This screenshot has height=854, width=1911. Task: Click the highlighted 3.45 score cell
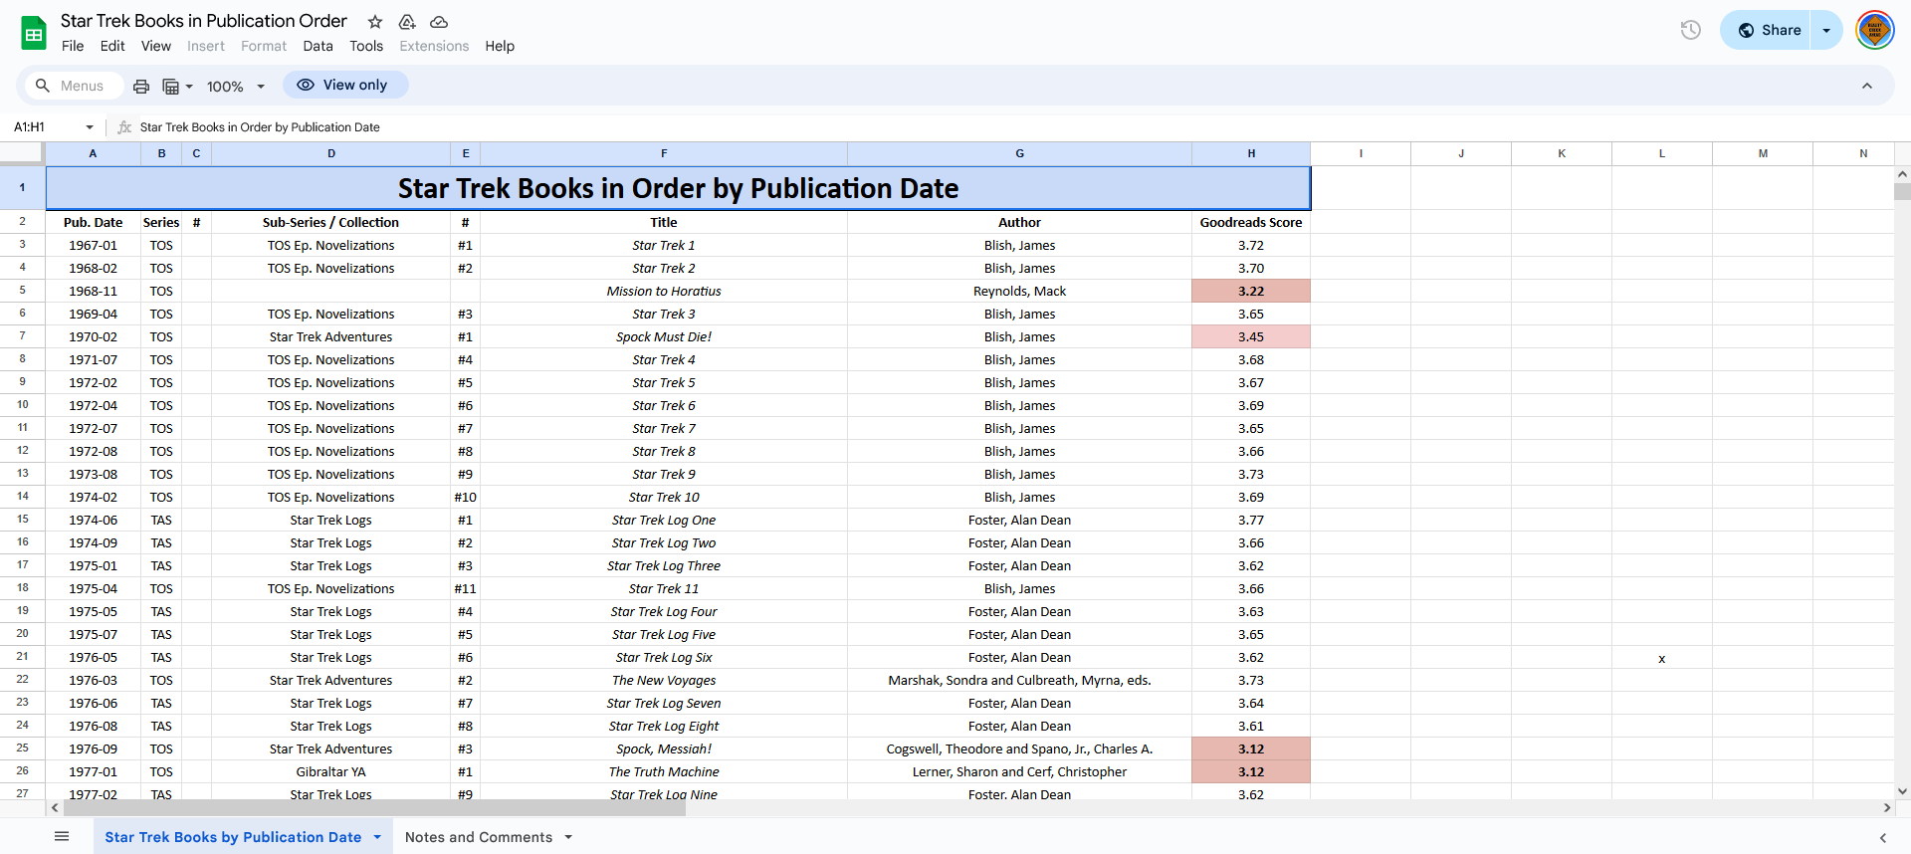click(1251, 336)
